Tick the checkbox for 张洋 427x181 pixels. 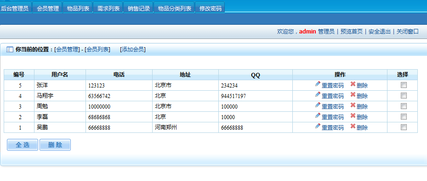click(x=404, y=85)
